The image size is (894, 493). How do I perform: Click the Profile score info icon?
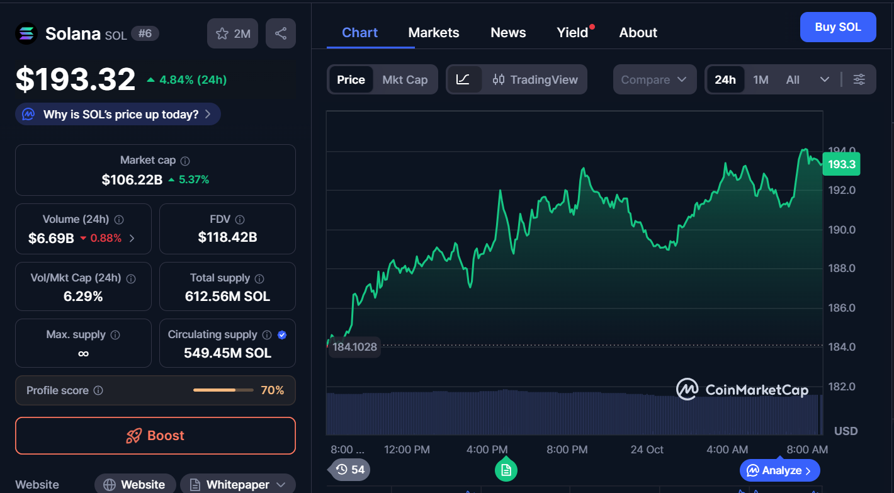tap(98, 390)
